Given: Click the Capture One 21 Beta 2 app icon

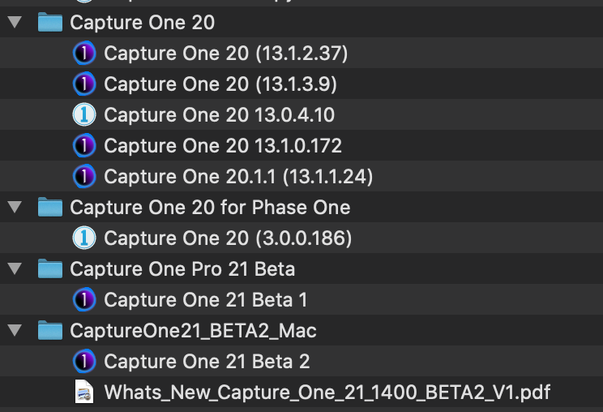Looking at the screenshot, I should point(84,361).
